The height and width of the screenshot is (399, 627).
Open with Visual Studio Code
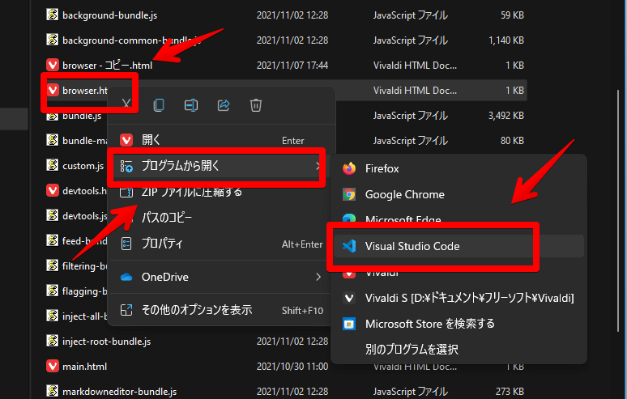pos(459,246)
